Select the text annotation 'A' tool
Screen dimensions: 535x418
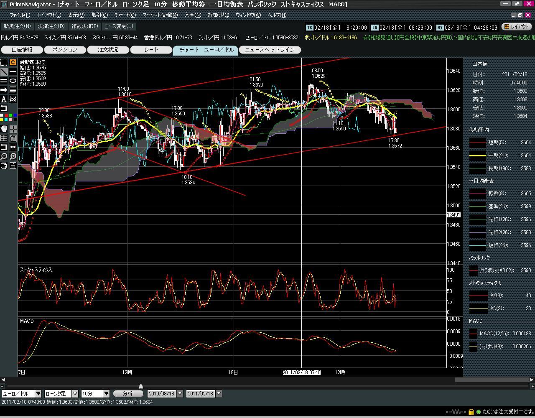click(x=4, y=99)
